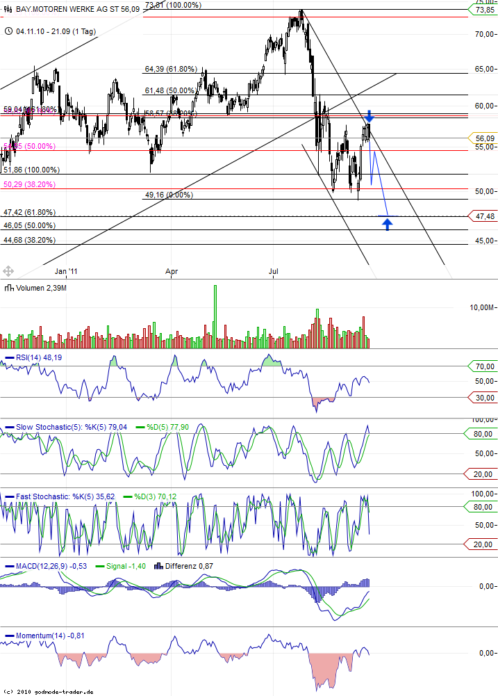Image resolution: width=498 pixels, height=696 pixels.
Task: Click the Signal -1,40 legend
Action: (121, 566)
